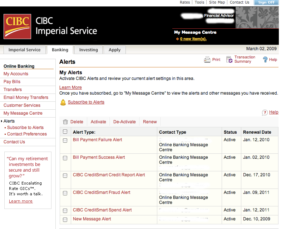Click the Help text link beside Transaction Summary

point(273,59)
